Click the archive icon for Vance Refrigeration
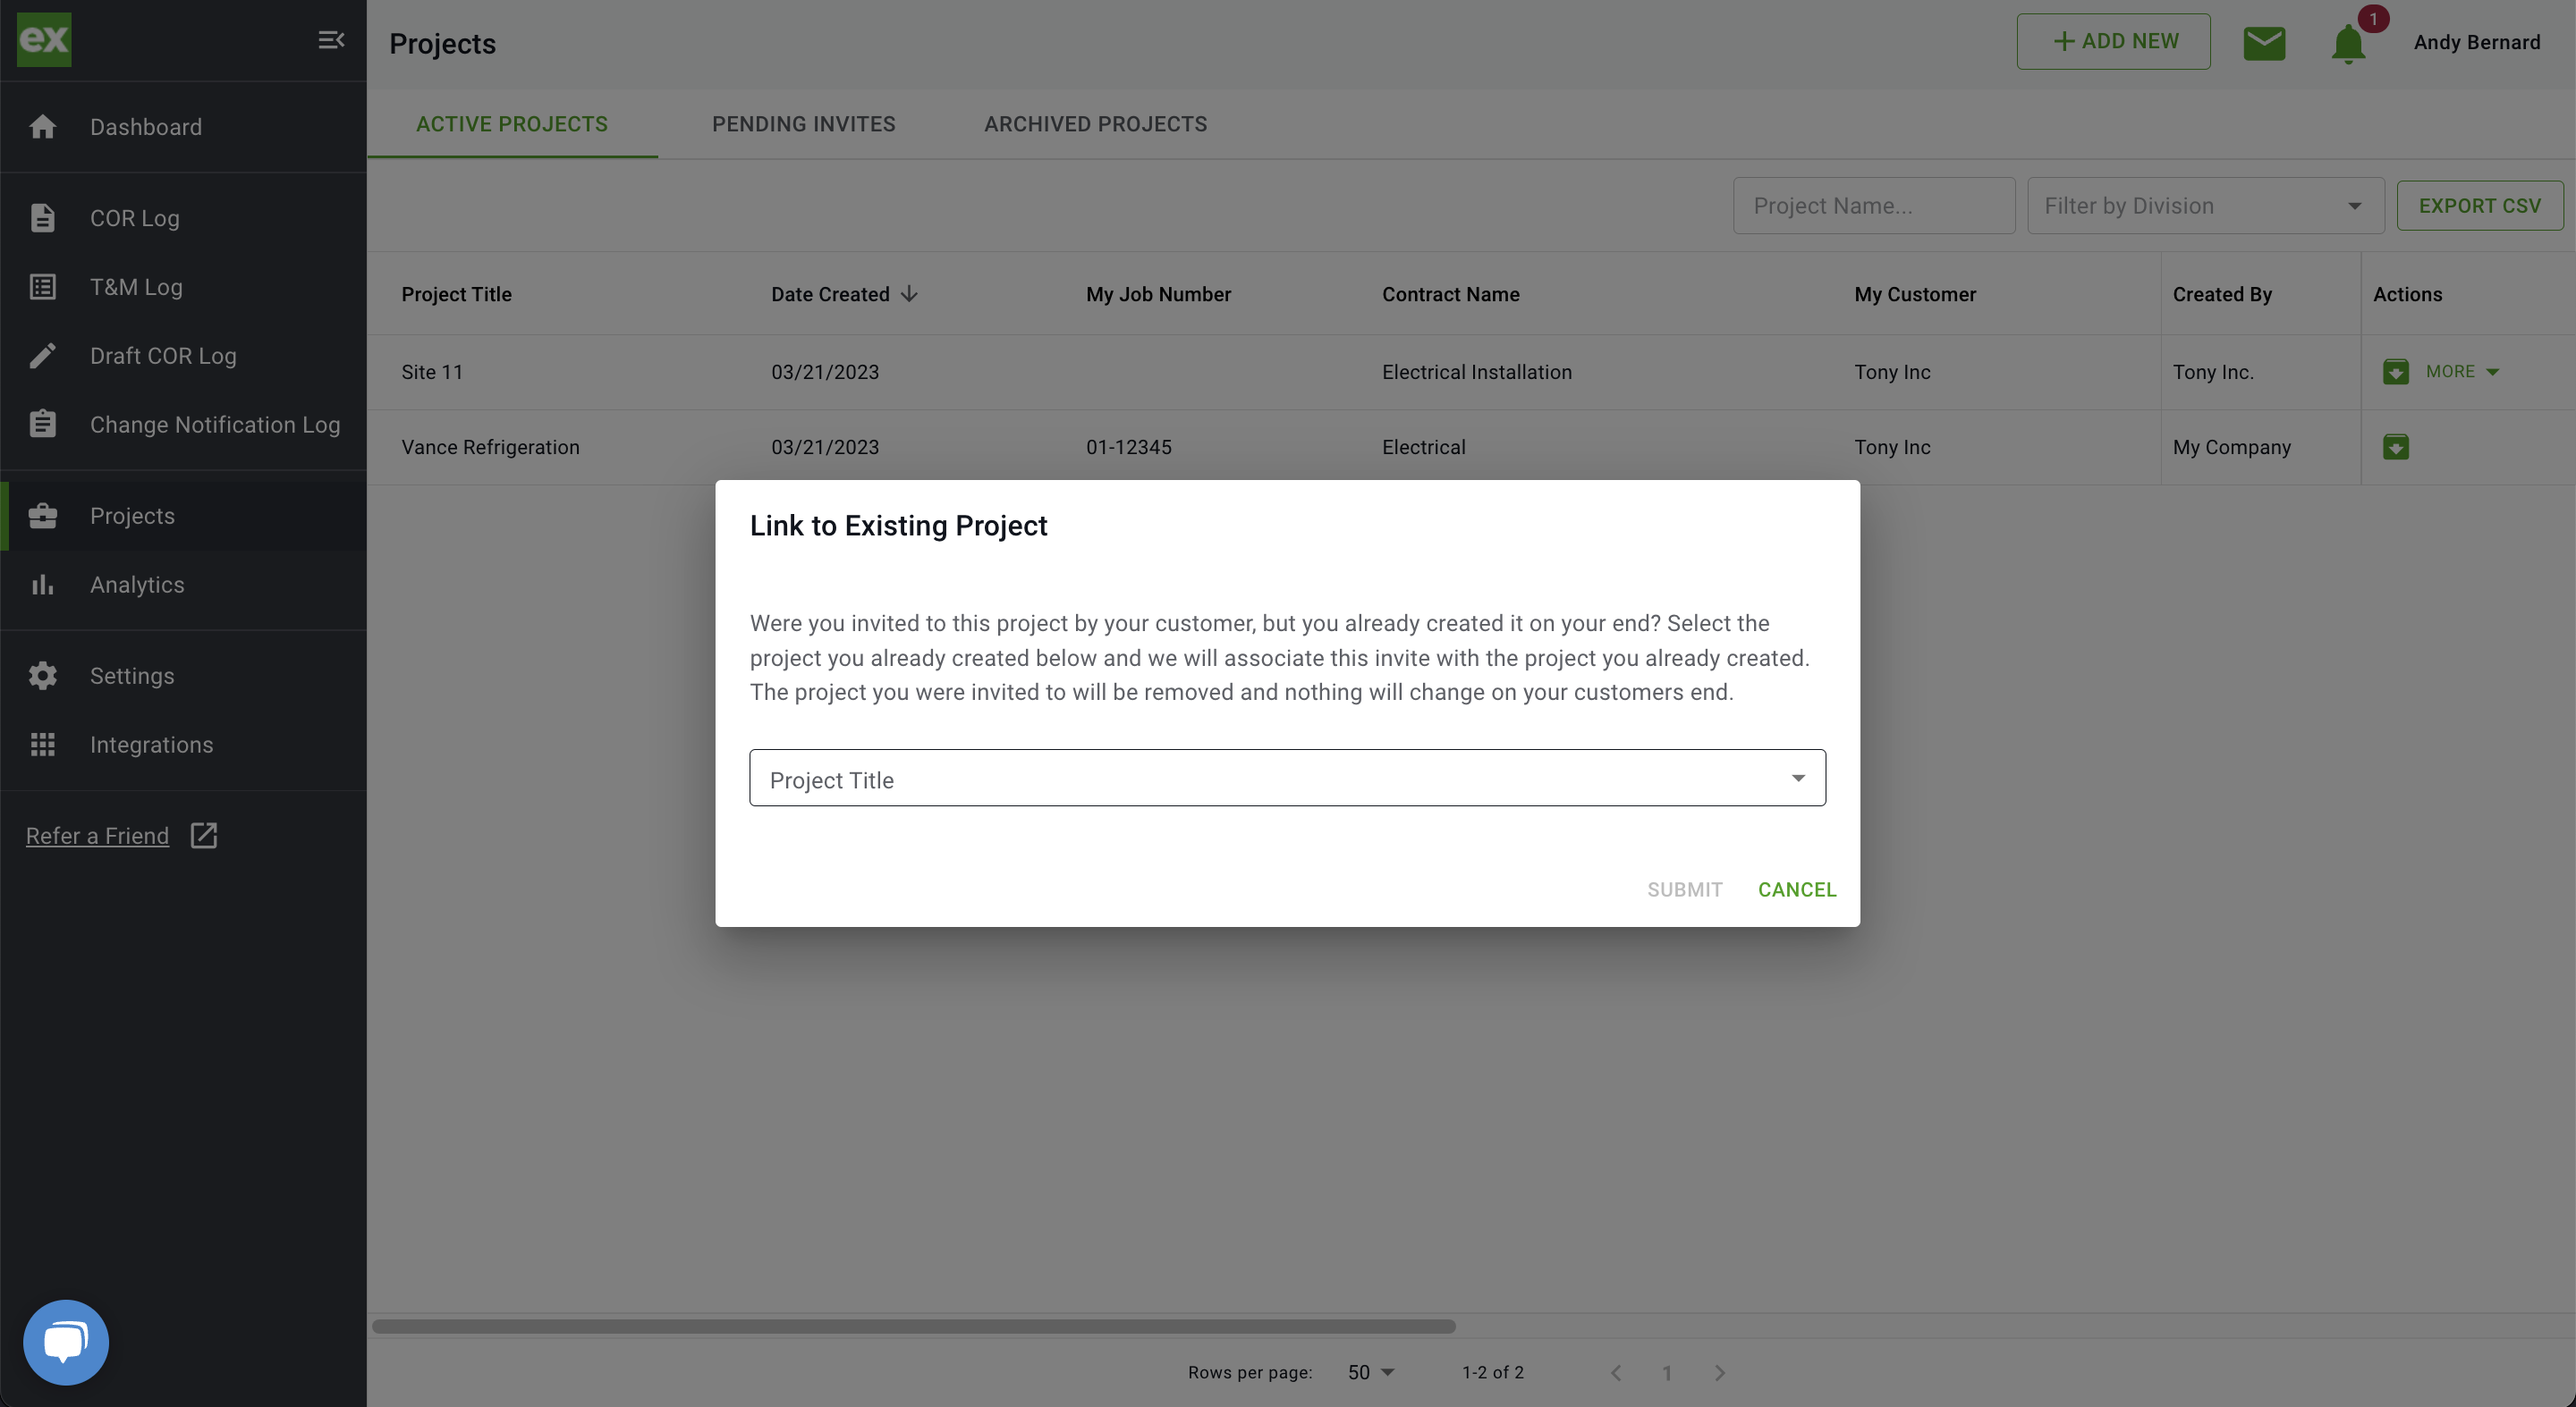 (x=2396, y=447)
